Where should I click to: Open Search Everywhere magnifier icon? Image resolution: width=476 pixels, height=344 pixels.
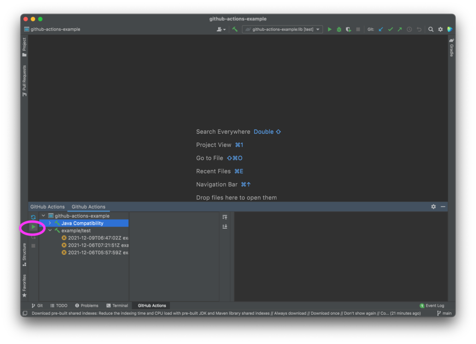(x=431, y=29)
